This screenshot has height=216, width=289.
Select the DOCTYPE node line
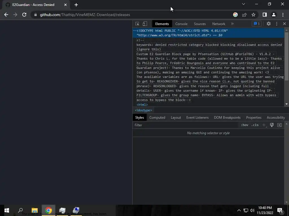click(x=208, y=33)
